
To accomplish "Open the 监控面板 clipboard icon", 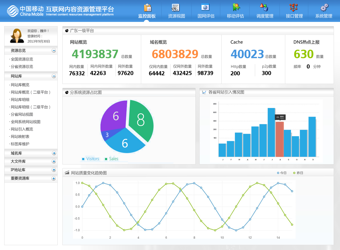I will tap(147, 8).
